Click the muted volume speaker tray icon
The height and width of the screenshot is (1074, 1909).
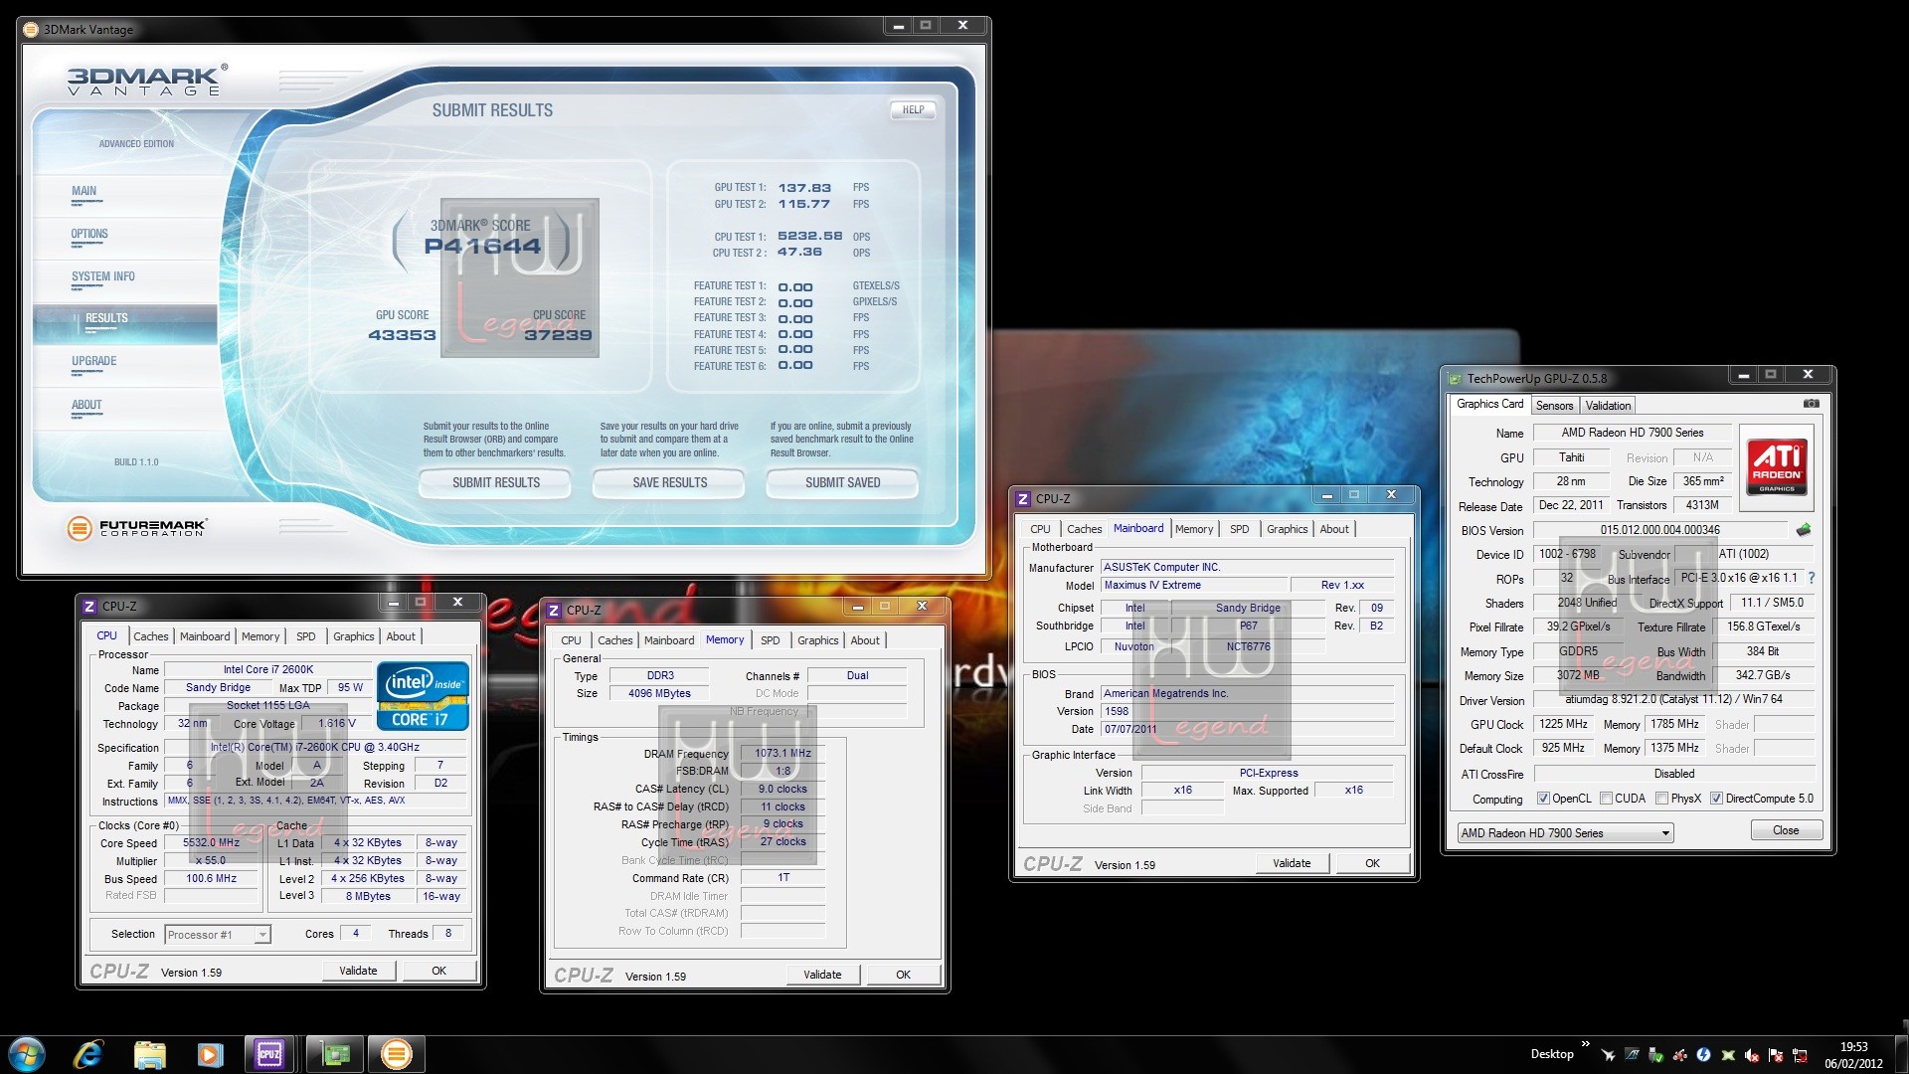tap(1752, 1054)
